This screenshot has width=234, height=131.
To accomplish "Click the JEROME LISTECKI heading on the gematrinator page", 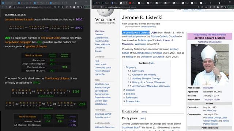I will [16, 15].
